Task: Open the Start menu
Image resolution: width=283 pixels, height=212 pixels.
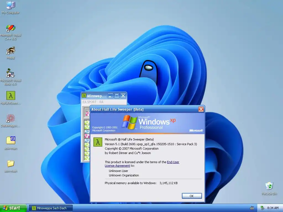Action: point(13,208)
